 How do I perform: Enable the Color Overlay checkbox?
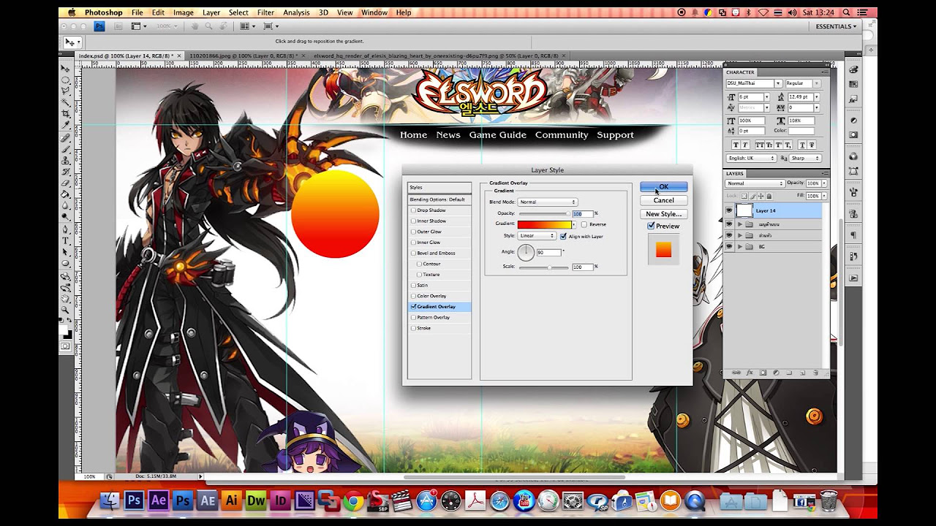point(413,296)
